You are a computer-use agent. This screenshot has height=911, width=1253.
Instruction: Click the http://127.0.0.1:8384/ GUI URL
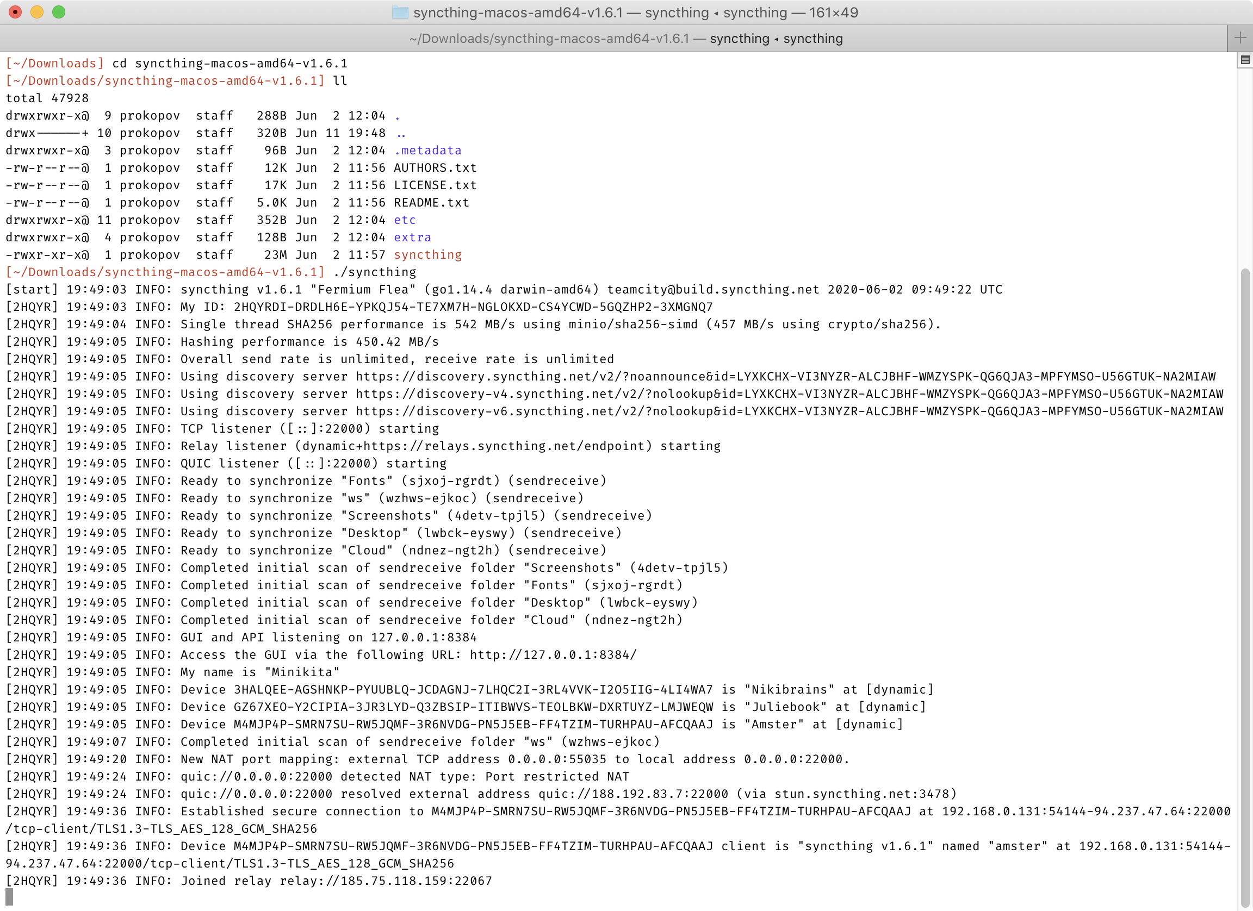[x=553, y=654]
